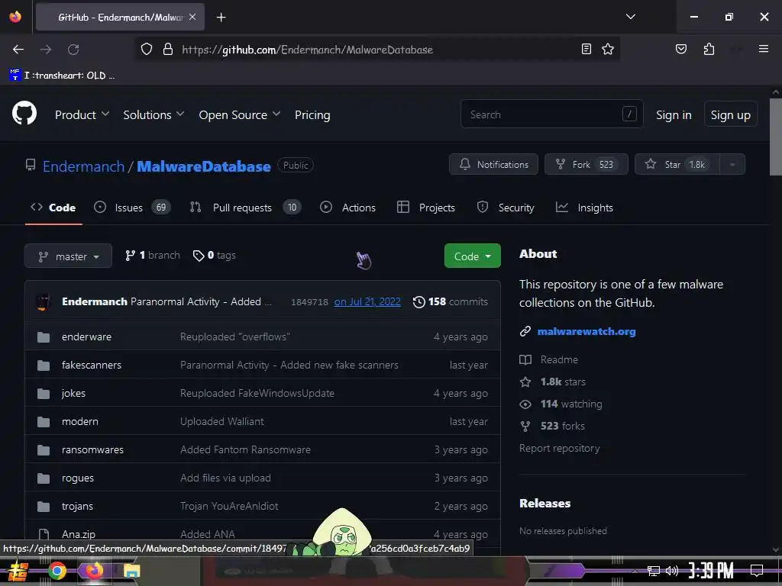Open the Star lists dropdown arrow
The height and width of the screenshot is (586, 782).
pos(732,165)
